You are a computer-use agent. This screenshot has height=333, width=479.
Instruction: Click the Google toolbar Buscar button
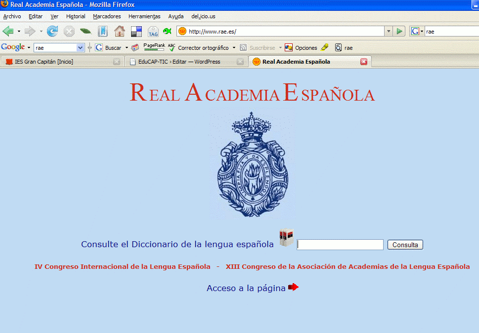(x=108, y=47)
